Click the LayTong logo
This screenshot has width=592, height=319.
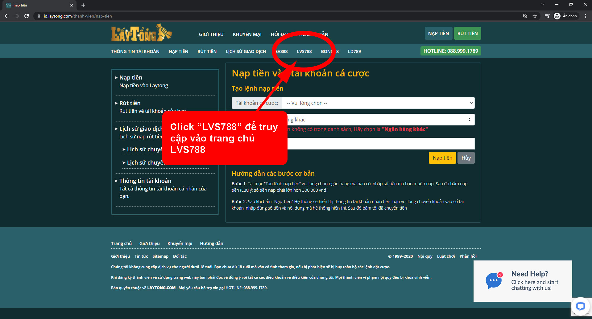coord(142,33)
